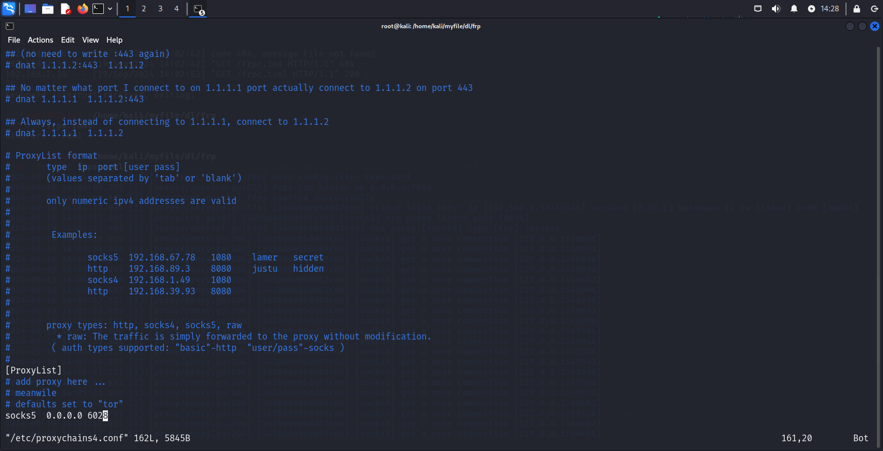Open the volume control tray icon
The width and height of the screenshot is (883, 451).
coord(776,9)
